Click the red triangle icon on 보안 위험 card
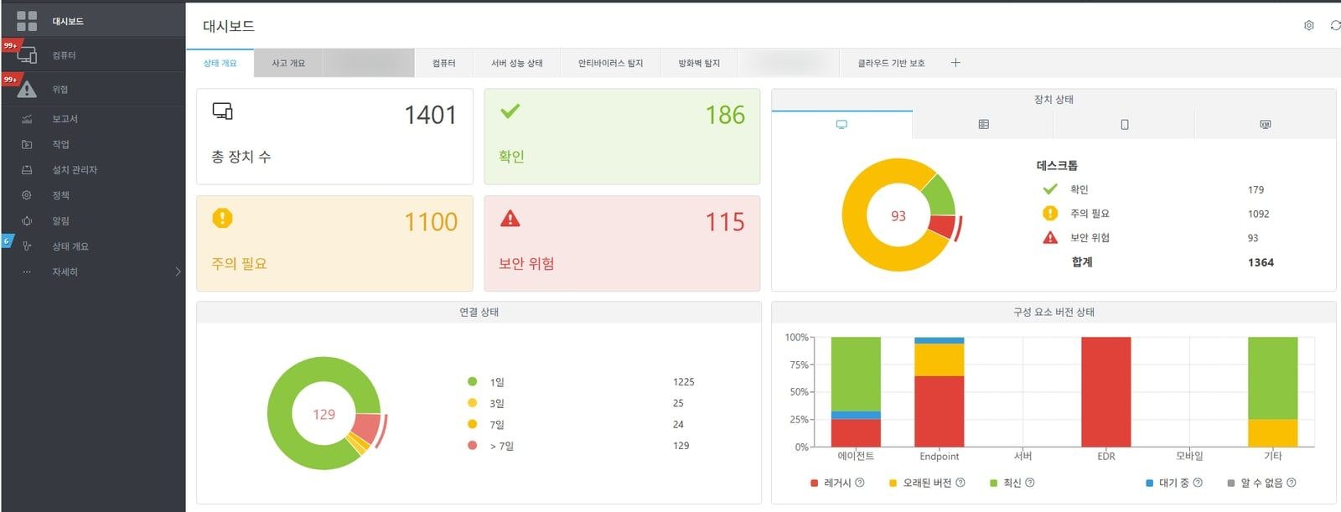The height and width of the screenshot is (512, 1341). 510,219
